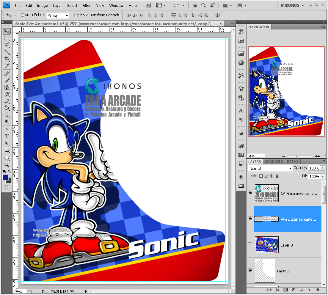Toggle Quick Mask mode

click(7, 187)
